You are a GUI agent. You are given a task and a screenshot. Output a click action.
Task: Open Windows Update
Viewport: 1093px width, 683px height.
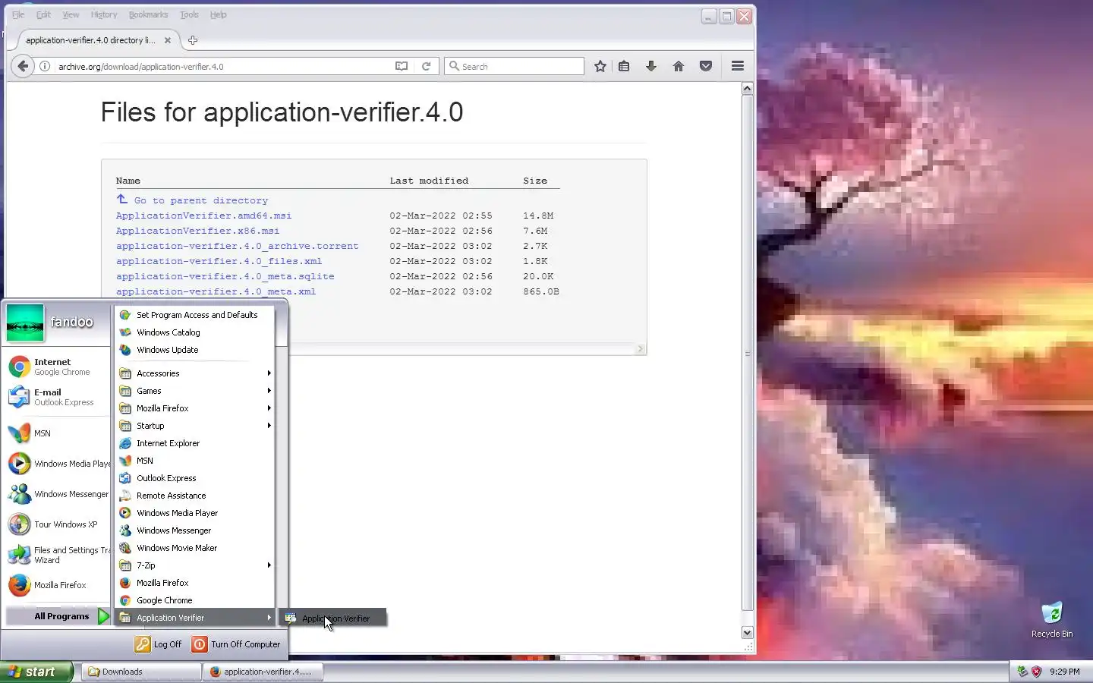[195, 350]
